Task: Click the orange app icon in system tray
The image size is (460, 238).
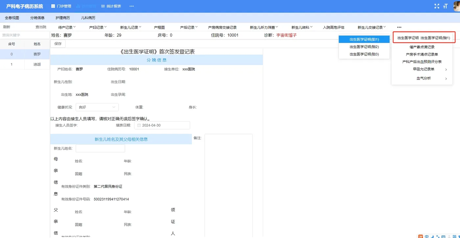Action: [x=421, y=236]
